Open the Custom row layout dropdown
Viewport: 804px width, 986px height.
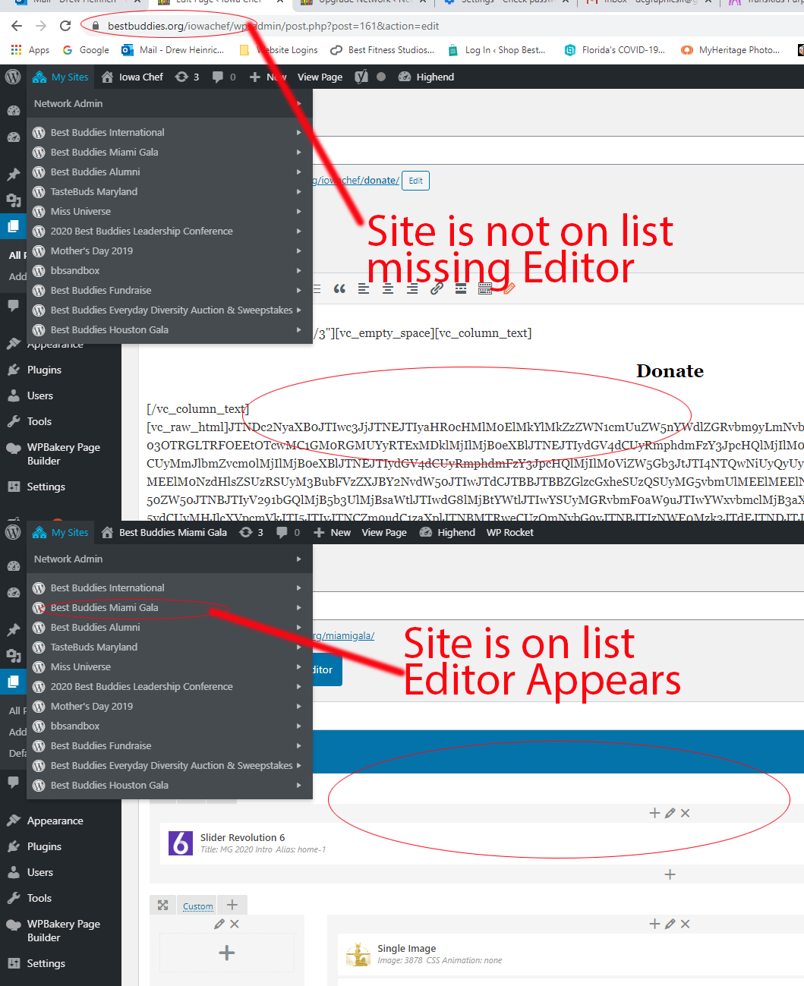click(197, 906)
